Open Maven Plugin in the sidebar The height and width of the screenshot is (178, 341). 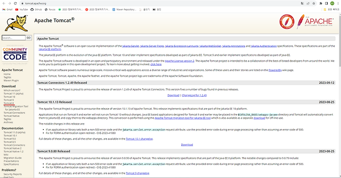click(11, 81)
